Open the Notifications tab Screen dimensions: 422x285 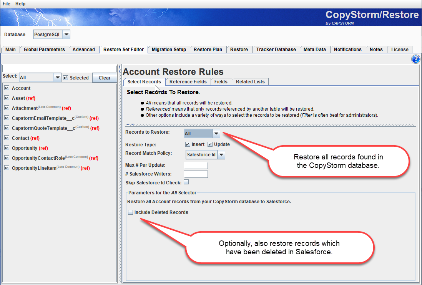point(348,50)
